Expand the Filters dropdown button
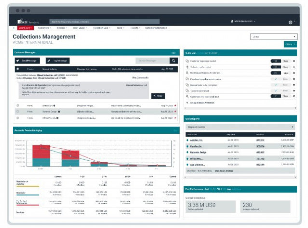This screenshot has height=228, width=308. pos(291,44)
